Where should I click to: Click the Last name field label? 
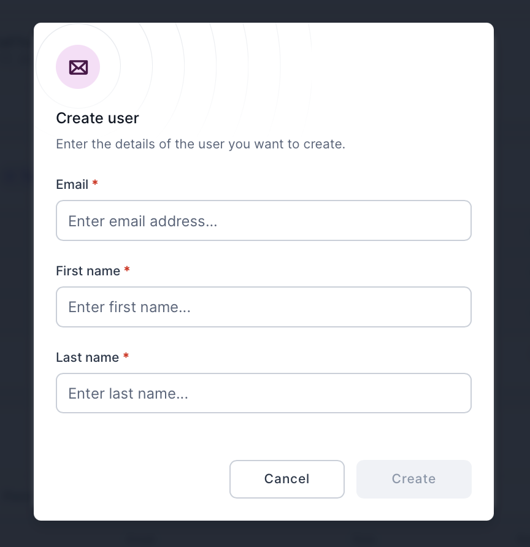(86, 357)
